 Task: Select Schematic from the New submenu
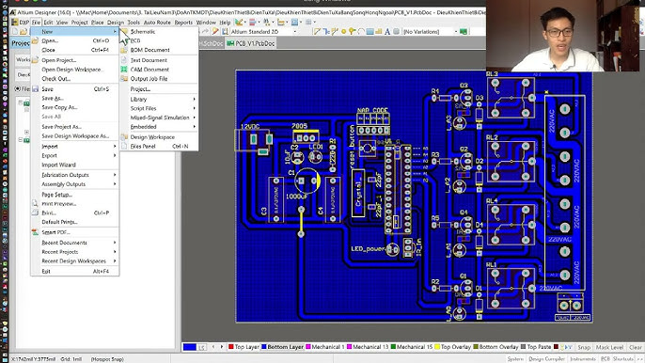[x=143, y=32]
